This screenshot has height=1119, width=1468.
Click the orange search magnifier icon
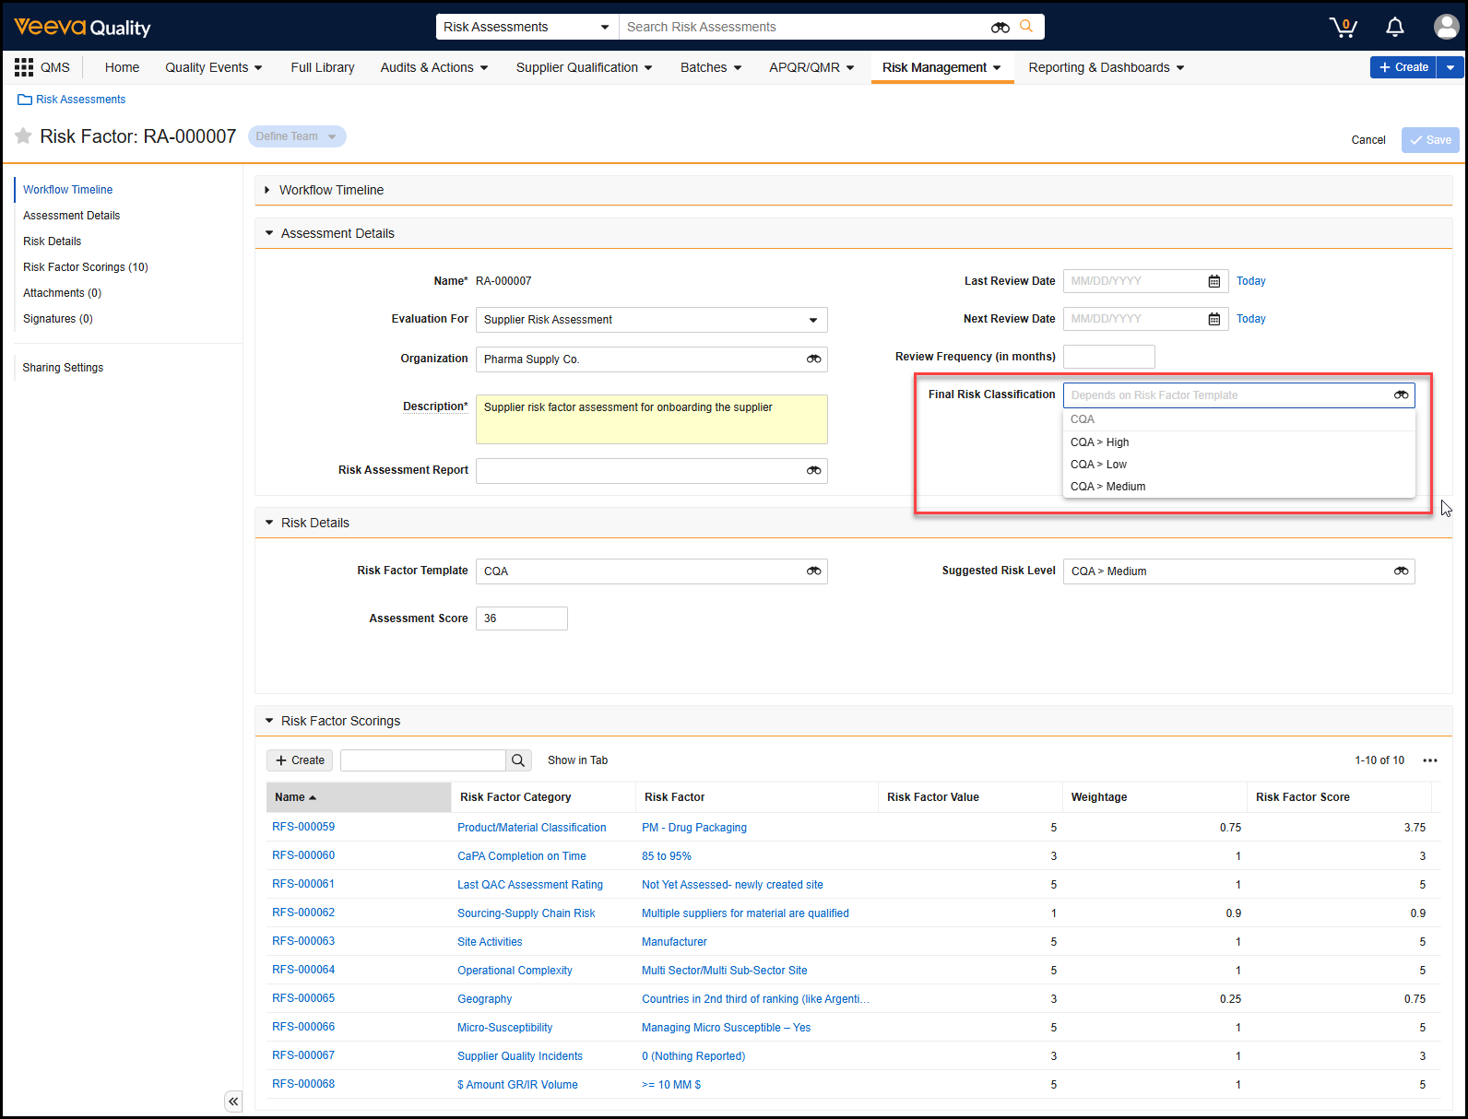pyautogui.click(x=1026, y=27)
